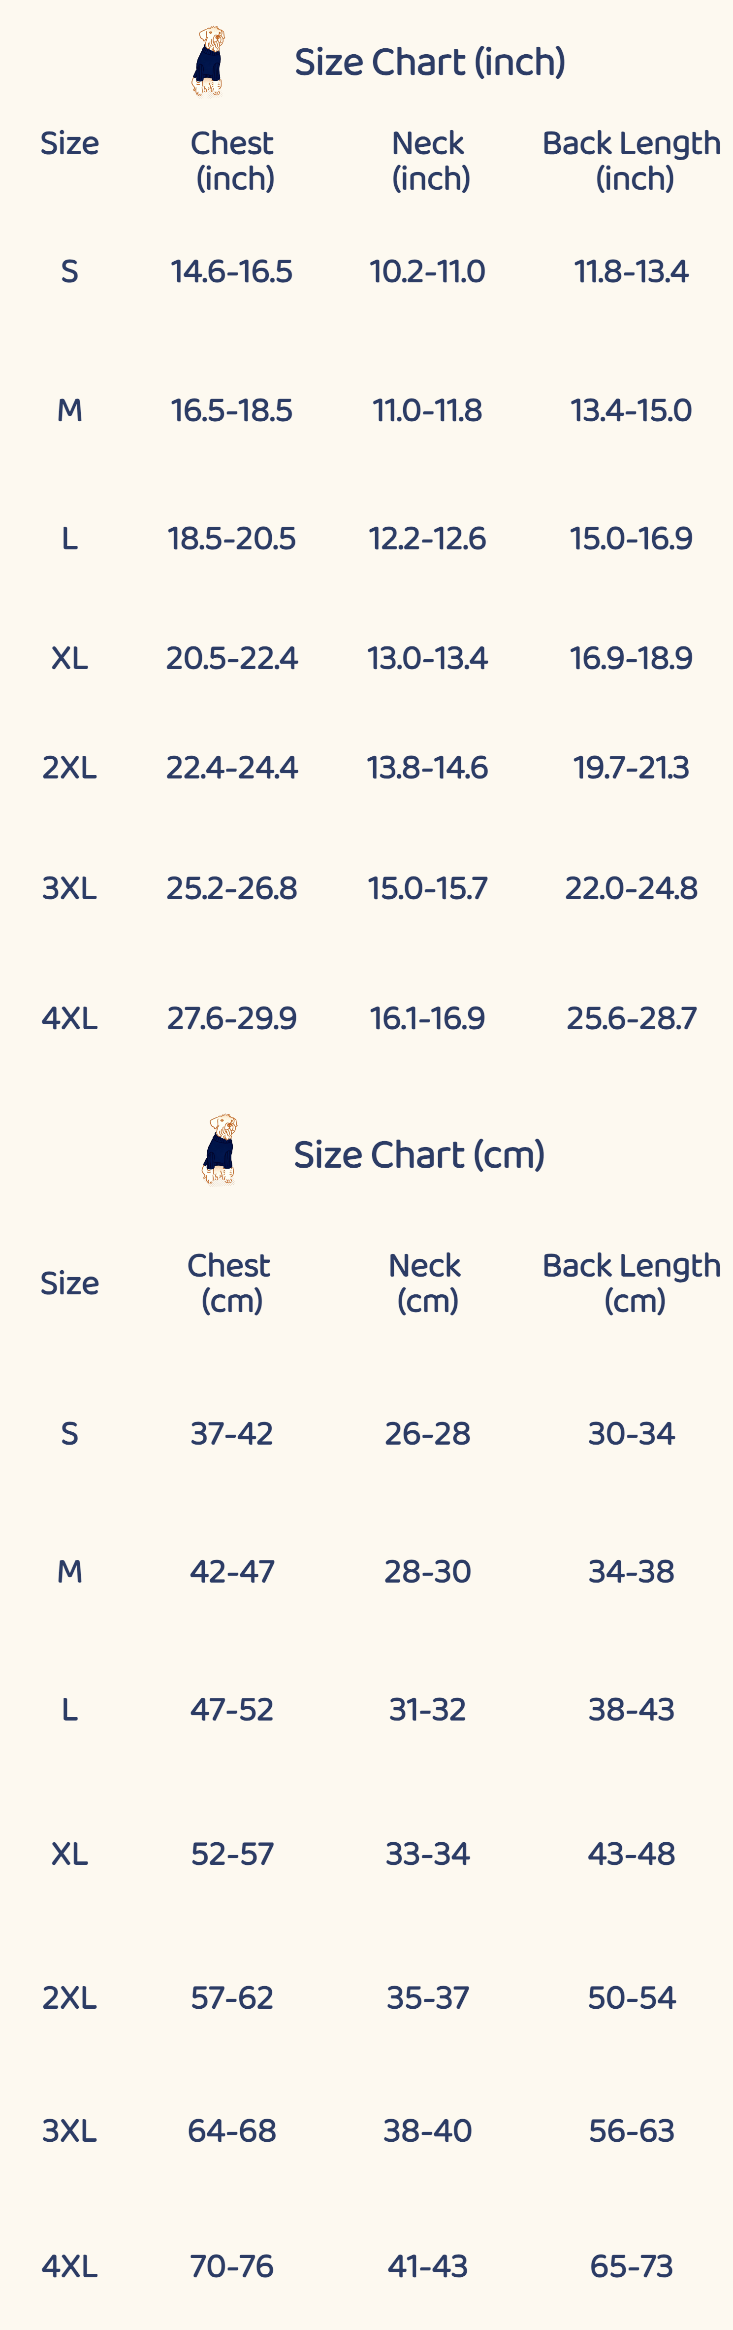Viewport: 733px width, 2330px height.
Task: Click the 'Size Chart (inch)' heading
Action: click(429, 63)
